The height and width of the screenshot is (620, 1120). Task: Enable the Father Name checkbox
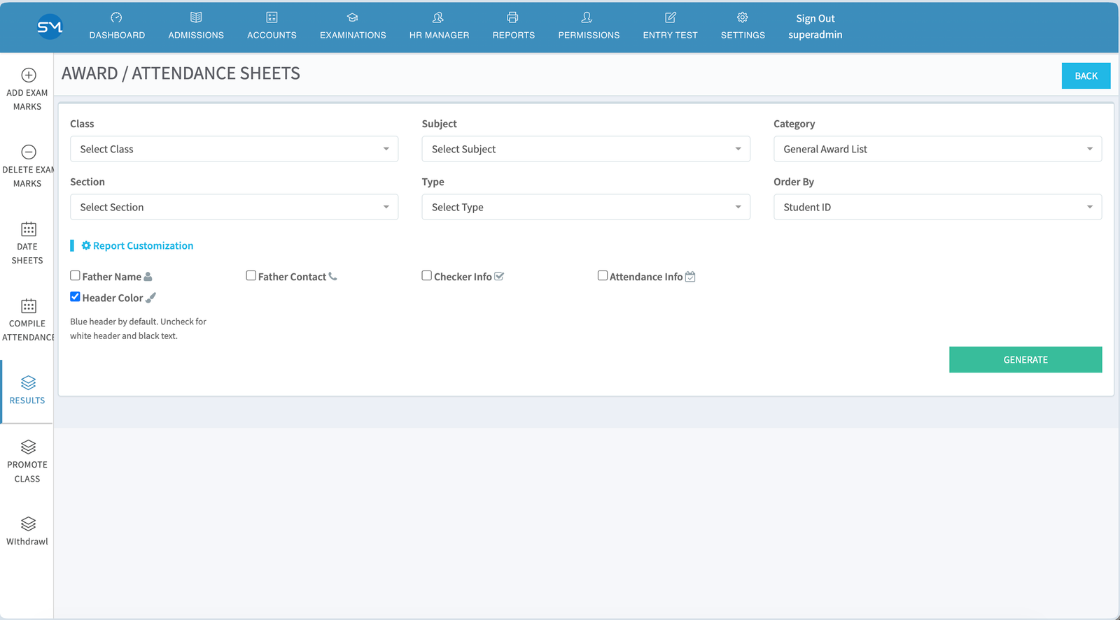click(75, 275)
